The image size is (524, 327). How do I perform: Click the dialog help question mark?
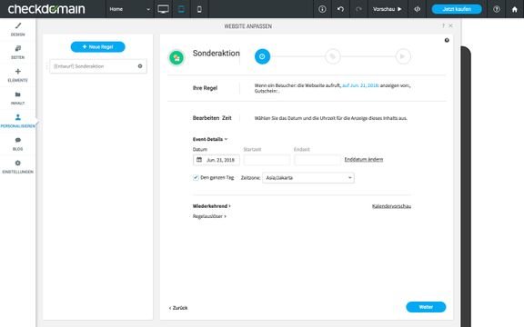(443, 25)
